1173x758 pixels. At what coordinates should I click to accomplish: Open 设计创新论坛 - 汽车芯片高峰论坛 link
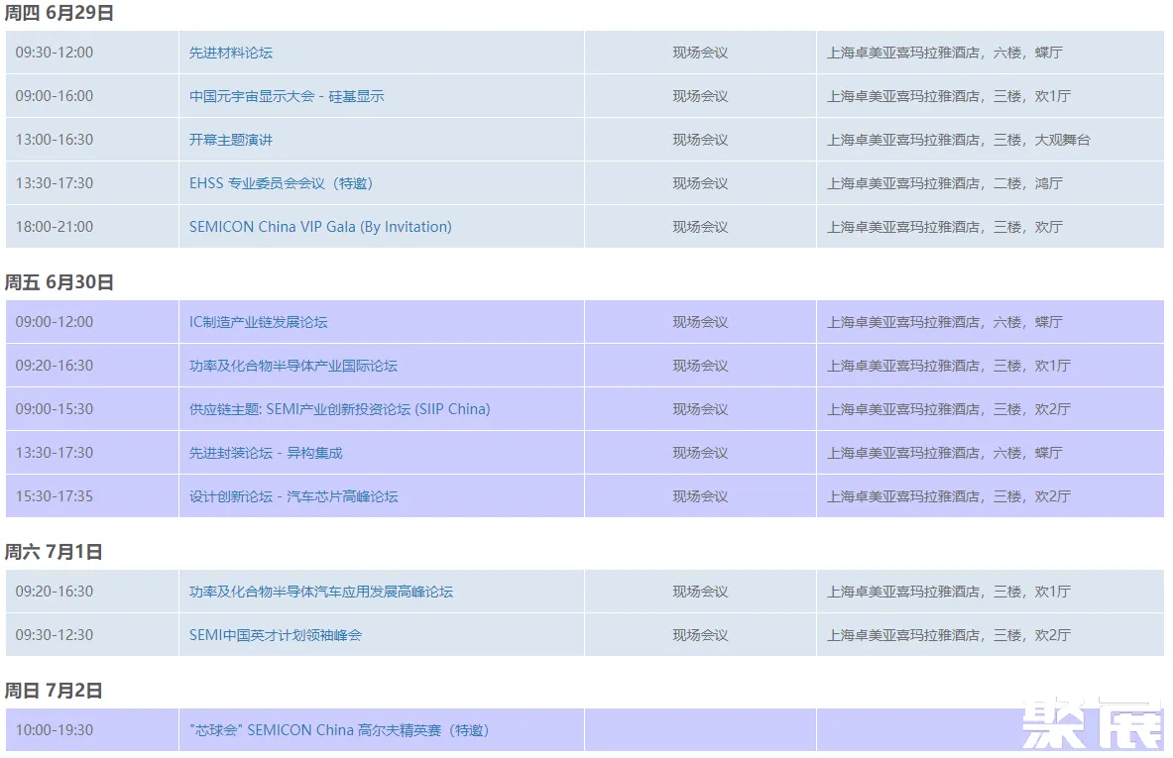coord(293,496)
